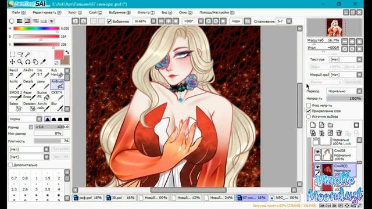372x209 pixels.
Task: Toggle the HSV slider panel
Action: (x=27, y=21)
